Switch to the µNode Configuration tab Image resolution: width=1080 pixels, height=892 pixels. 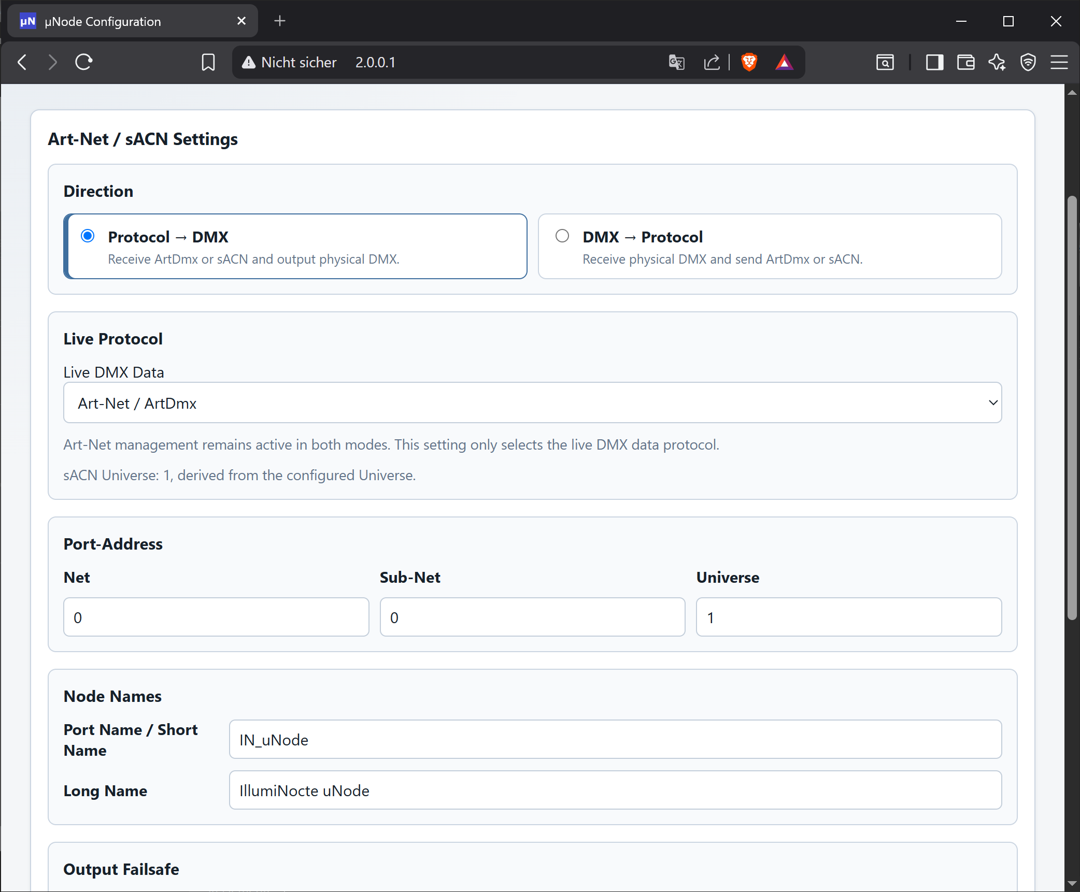tap(133, 21)
